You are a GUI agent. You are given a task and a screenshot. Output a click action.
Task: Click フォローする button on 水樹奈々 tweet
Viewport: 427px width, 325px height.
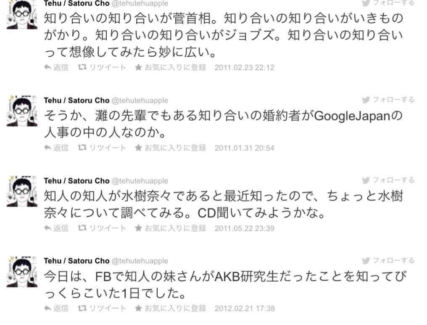click(388, 180)
